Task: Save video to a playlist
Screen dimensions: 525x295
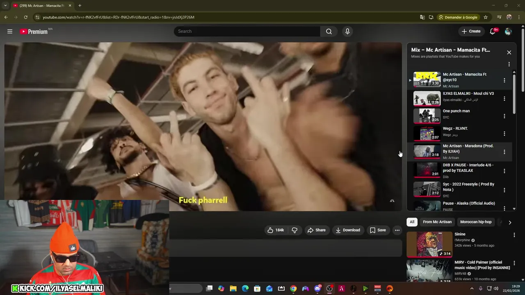Action: pyautogui.click(x=377, y=230)
